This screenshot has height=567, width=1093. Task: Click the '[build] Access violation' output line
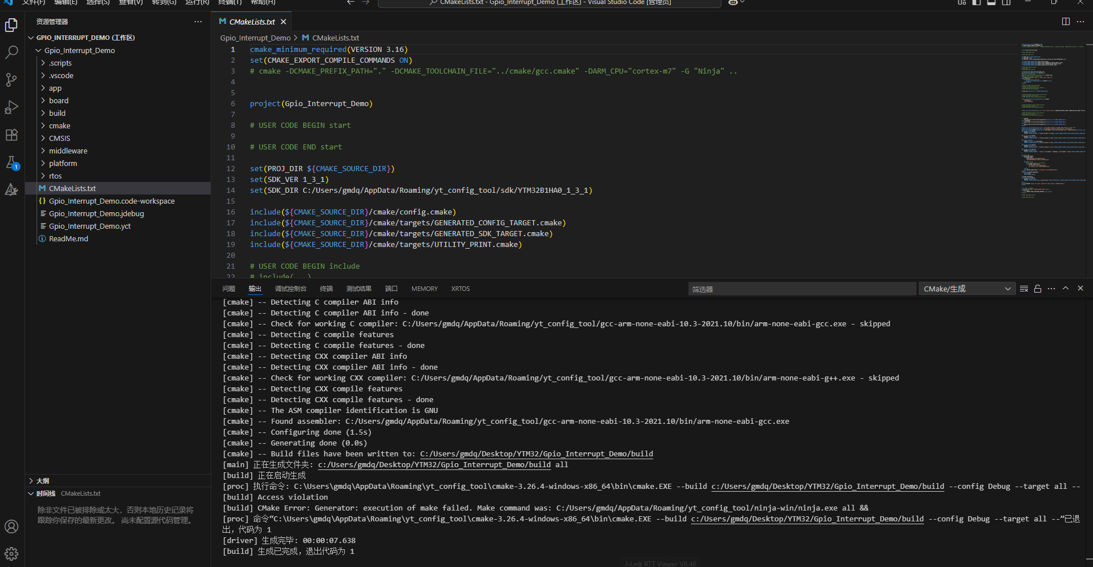pos(275,497)
